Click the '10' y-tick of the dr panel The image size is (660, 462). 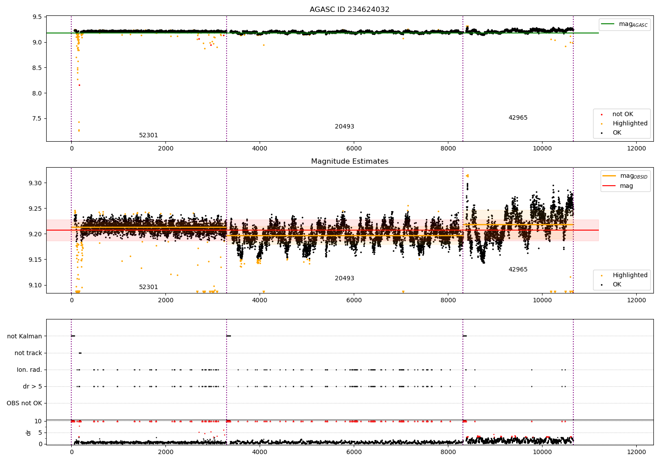(39, 422)
